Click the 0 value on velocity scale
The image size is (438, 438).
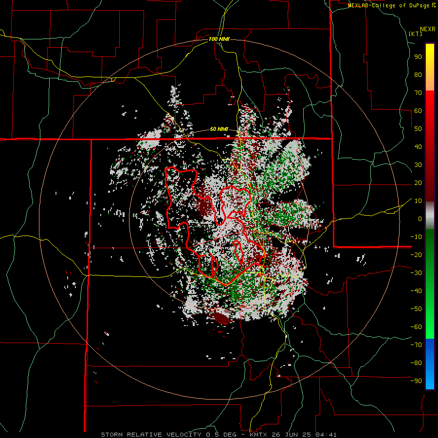[420, 219]
